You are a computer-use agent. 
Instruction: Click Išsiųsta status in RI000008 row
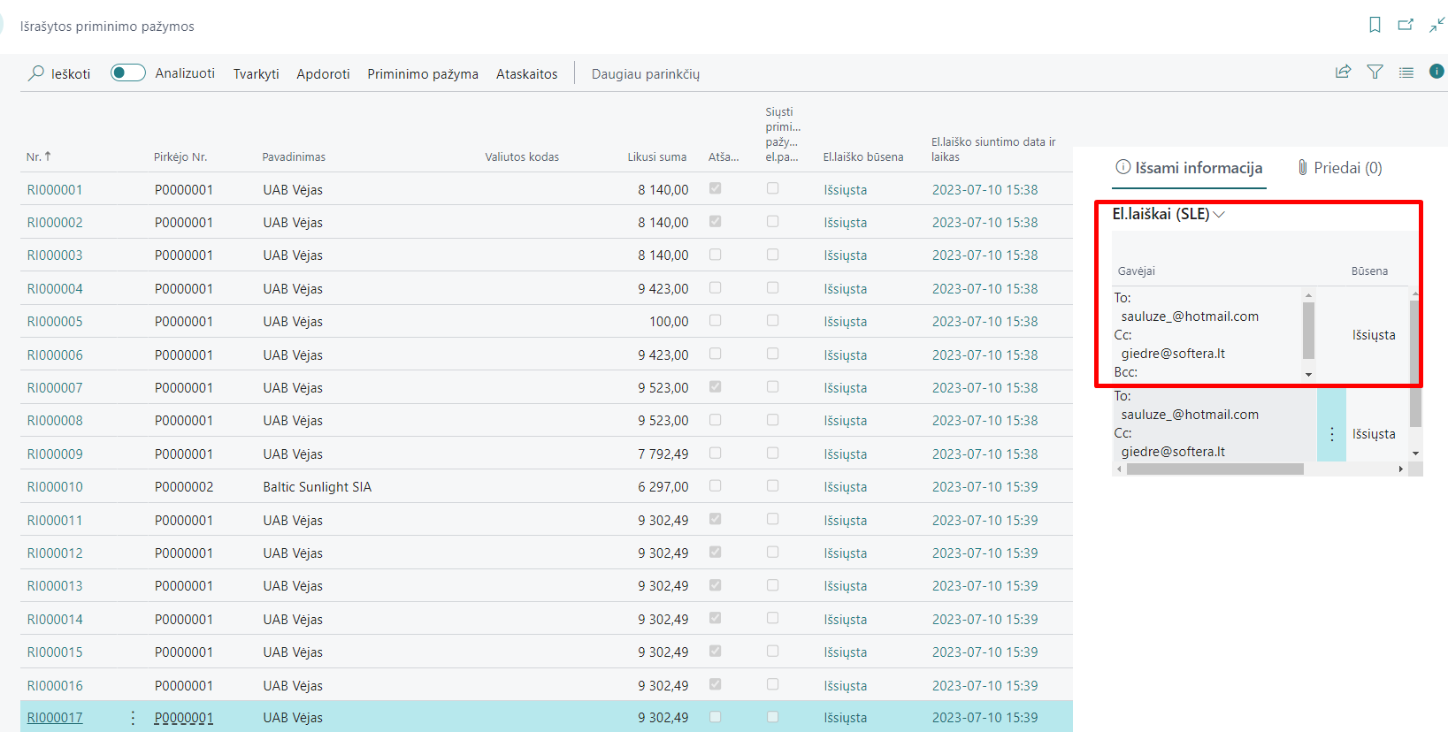pyautogui.click(x=846, y=420)
